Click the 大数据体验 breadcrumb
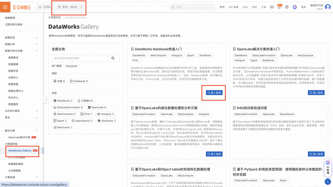The height and width of the screenshot is (187, 333). tap(54, 18)
